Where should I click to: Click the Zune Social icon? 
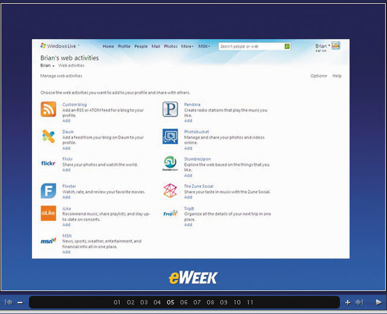tap(170, 191)
